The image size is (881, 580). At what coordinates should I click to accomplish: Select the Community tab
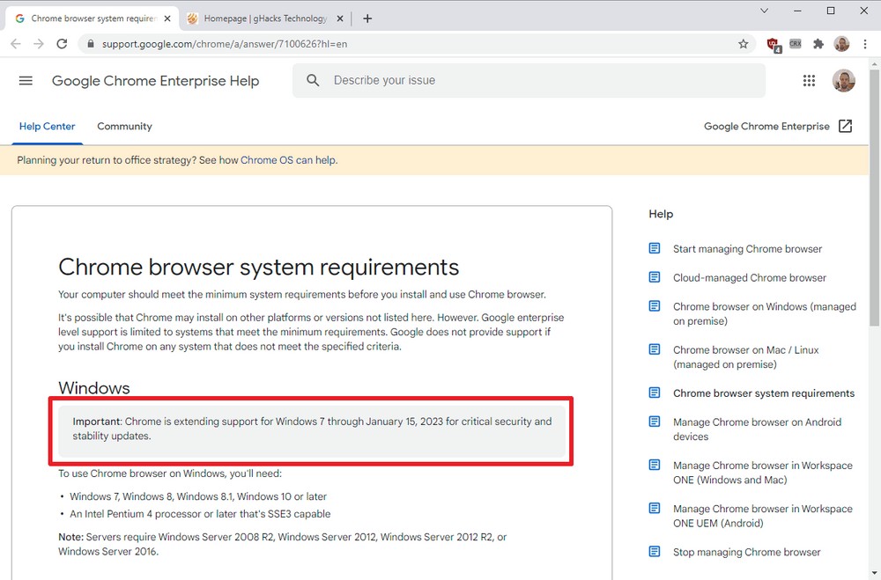coord(124,127)
